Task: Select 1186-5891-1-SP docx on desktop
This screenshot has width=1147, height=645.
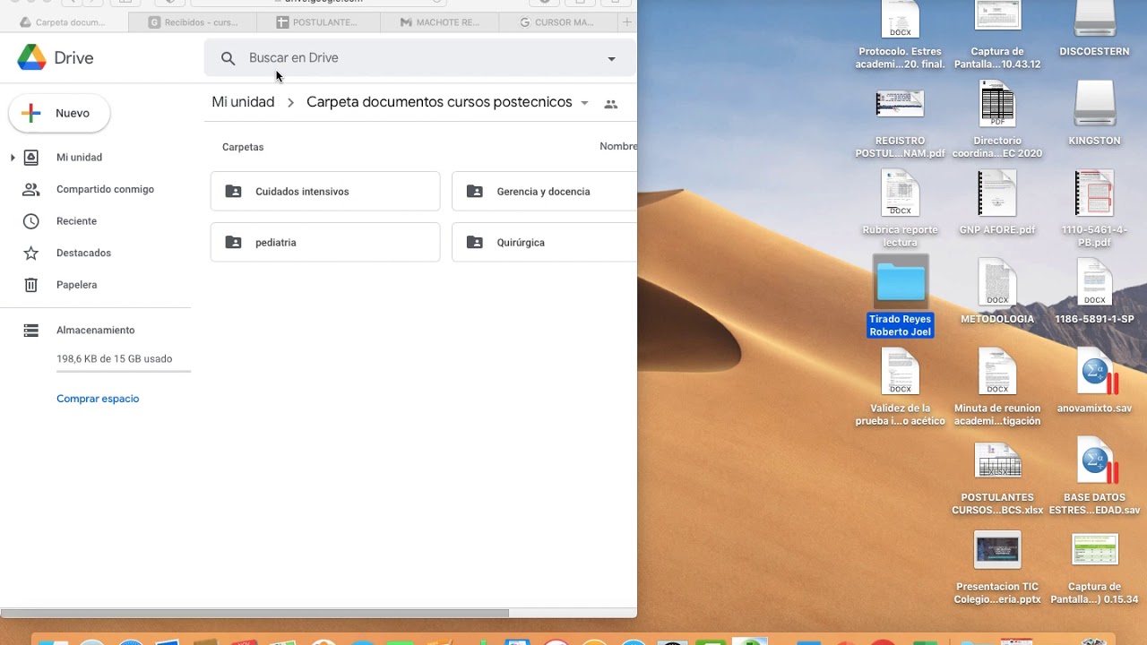Action: [1094, 291]
